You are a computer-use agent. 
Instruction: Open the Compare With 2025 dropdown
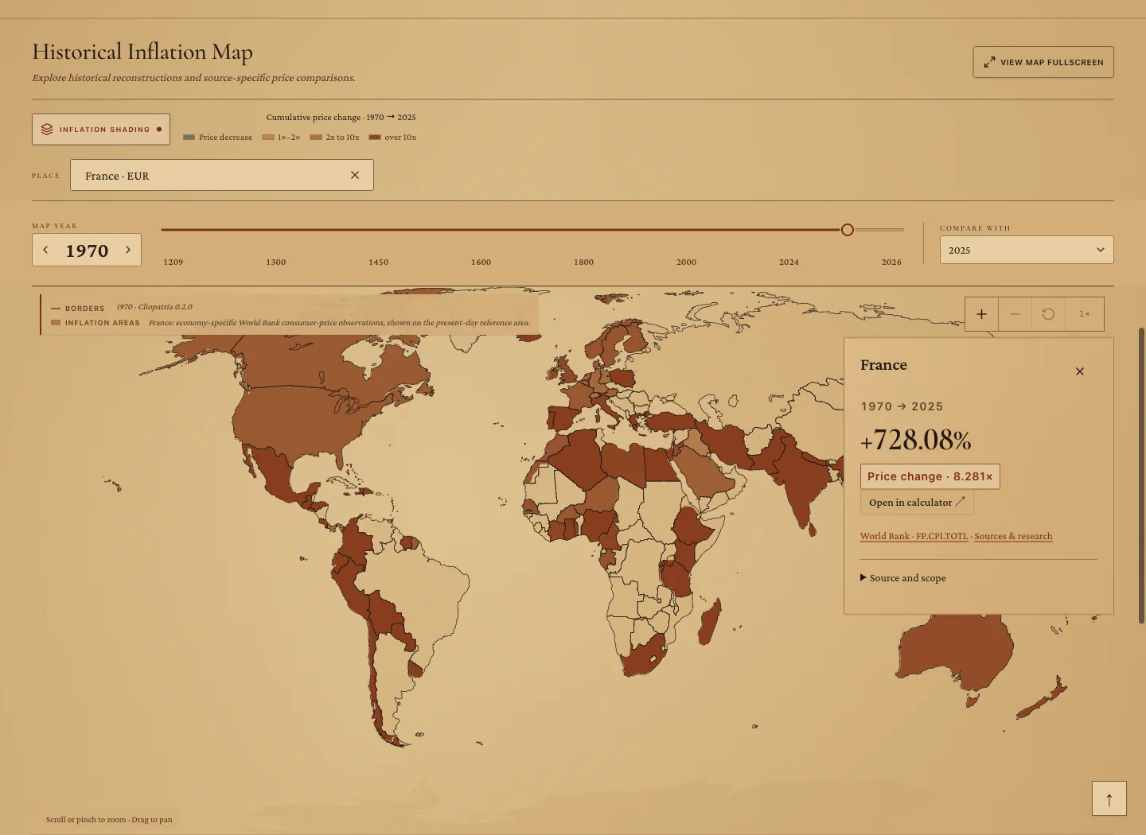pyautogui.click(x=1027, y=250)
